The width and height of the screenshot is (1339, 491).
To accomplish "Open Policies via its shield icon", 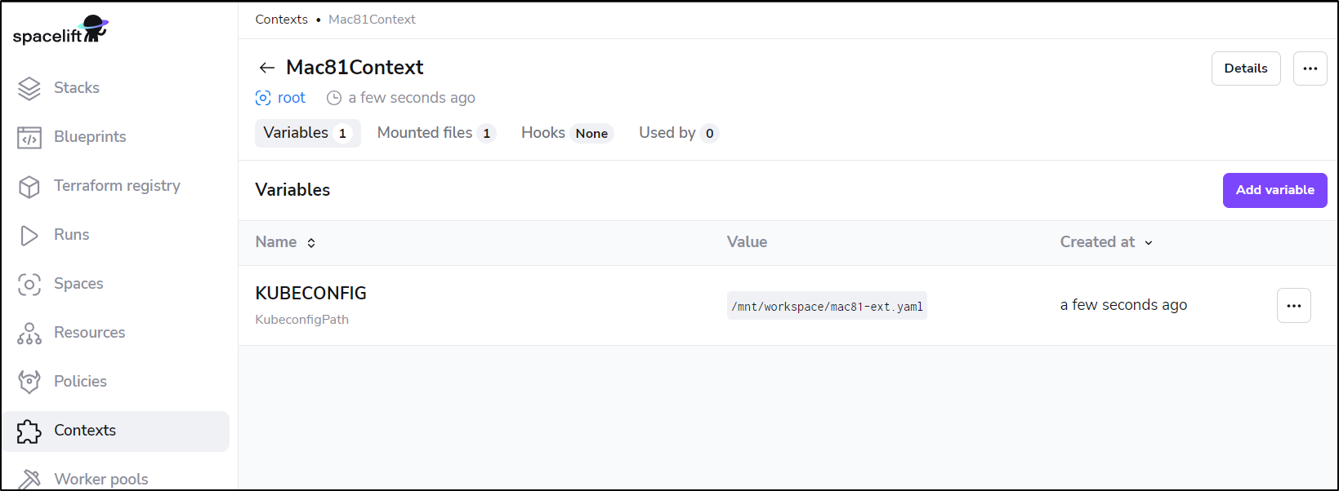I will [29, 382].
